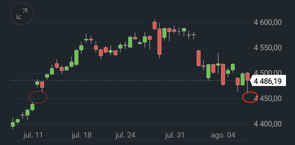Select the jul. 11 date label
Viewport: 295px width, 145px height.
33,135
